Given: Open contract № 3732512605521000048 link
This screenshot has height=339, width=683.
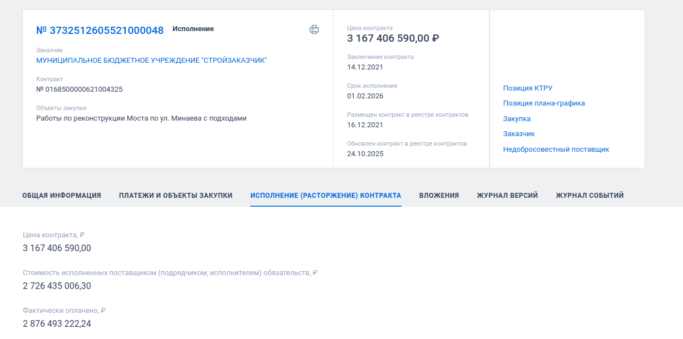Looking at the screenshot, I should click(100, 31).
